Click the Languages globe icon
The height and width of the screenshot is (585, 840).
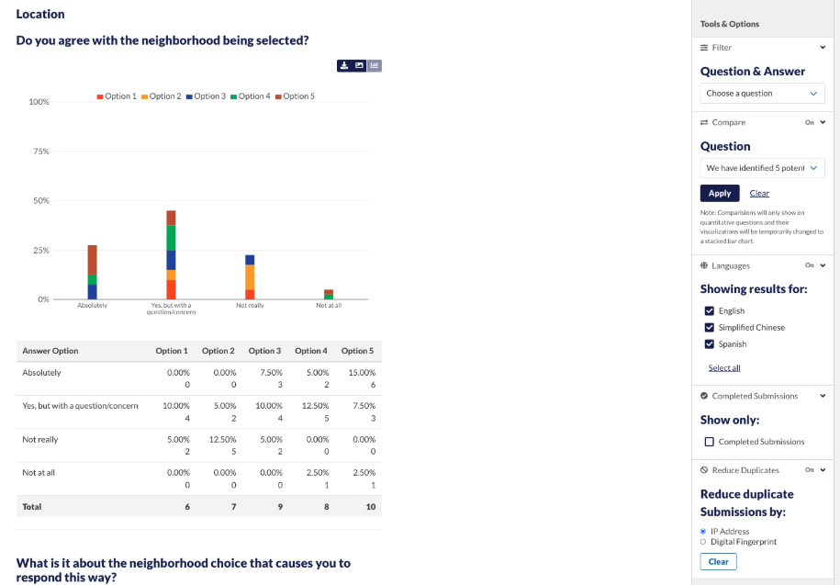click(x=704, y=265)
